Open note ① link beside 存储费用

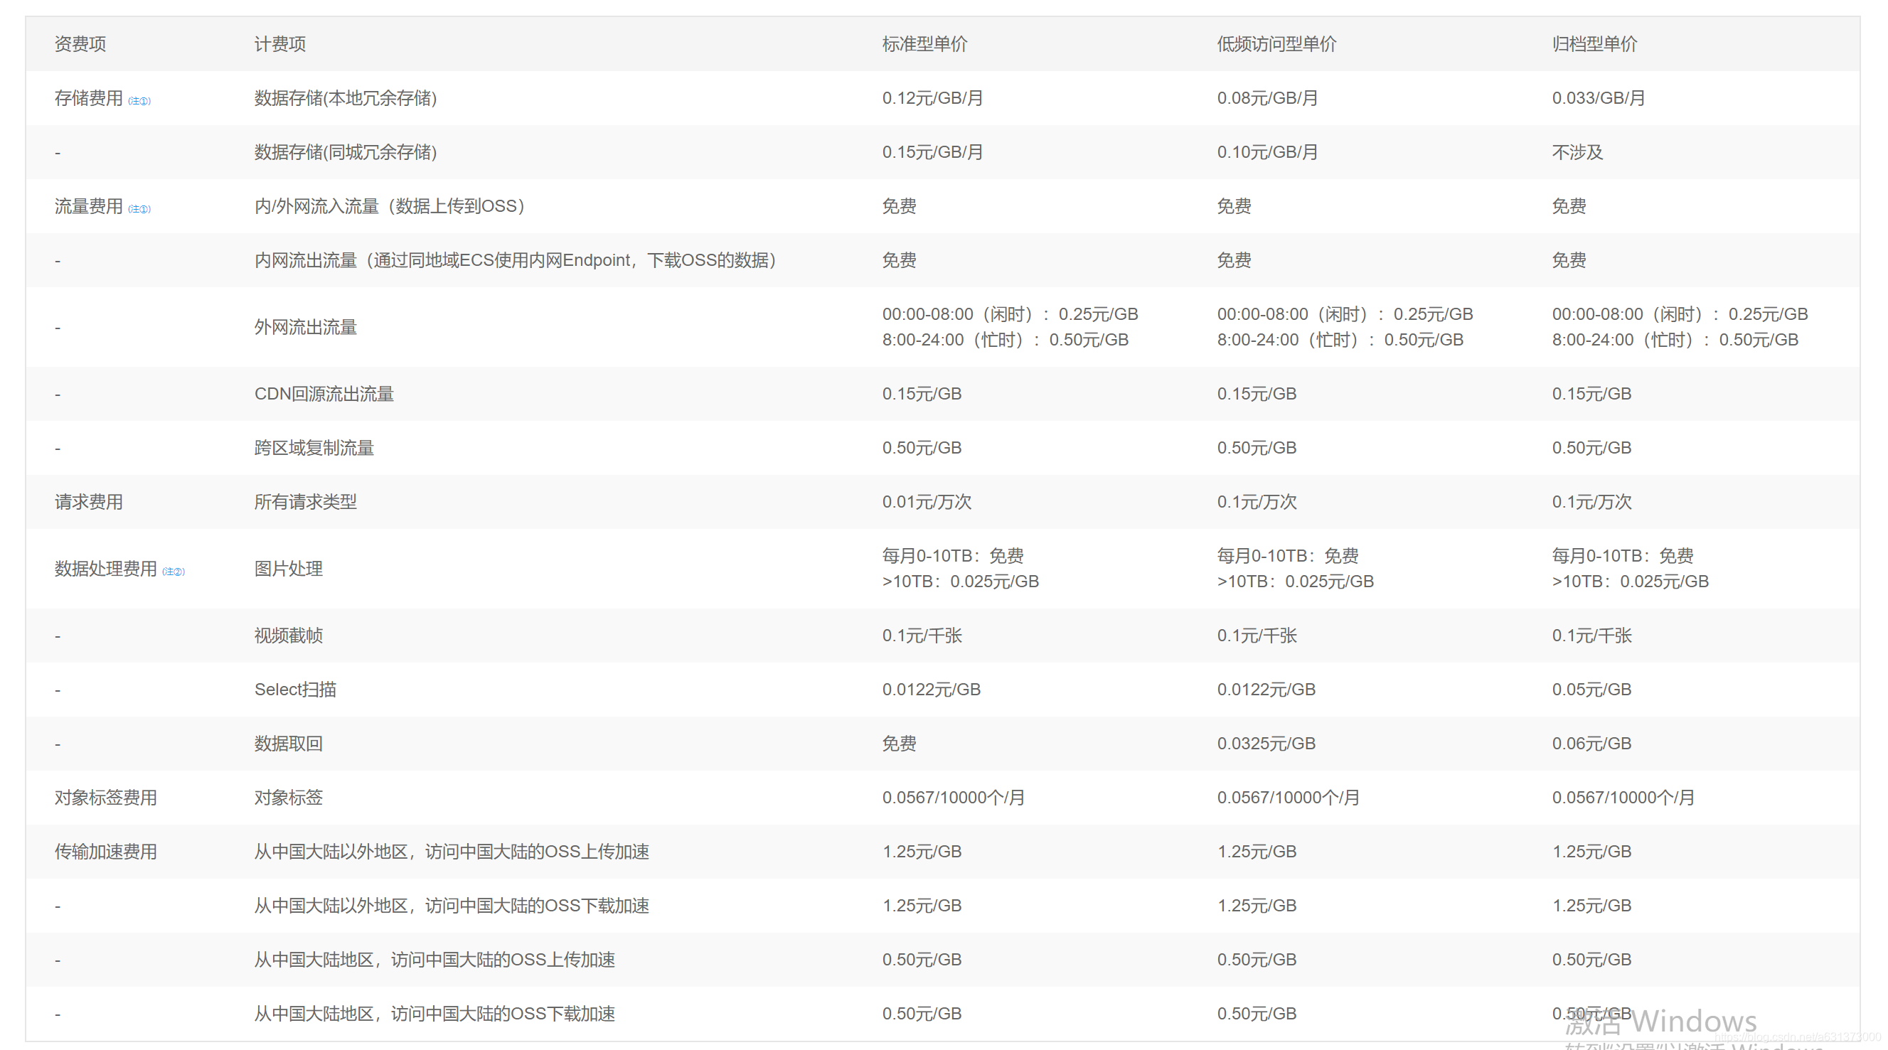[139, 101]
